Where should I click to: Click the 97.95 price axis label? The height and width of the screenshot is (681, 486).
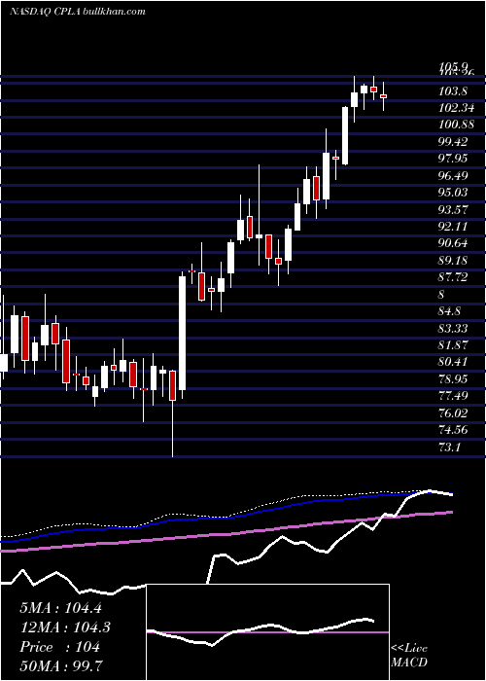tap(453, 159)
